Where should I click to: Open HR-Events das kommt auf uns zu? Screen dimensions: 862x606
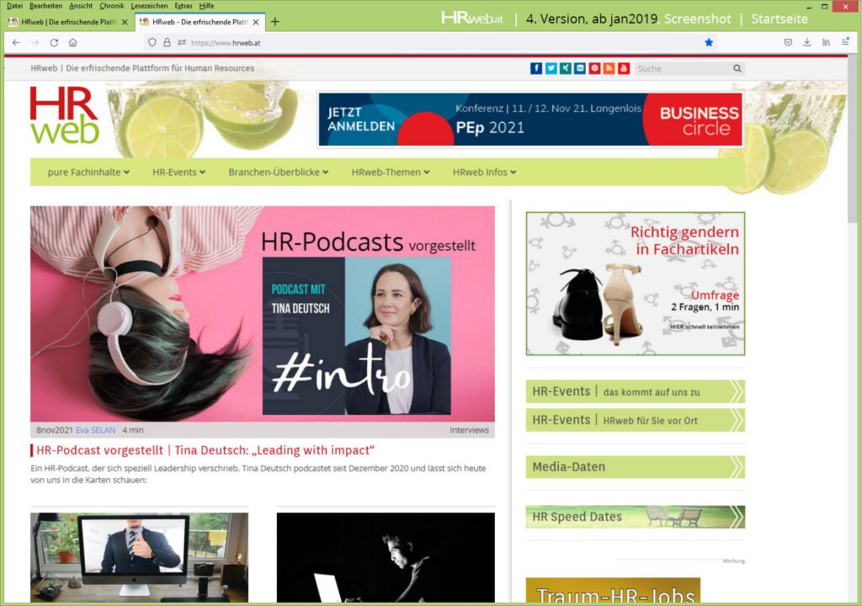point(636,391)
